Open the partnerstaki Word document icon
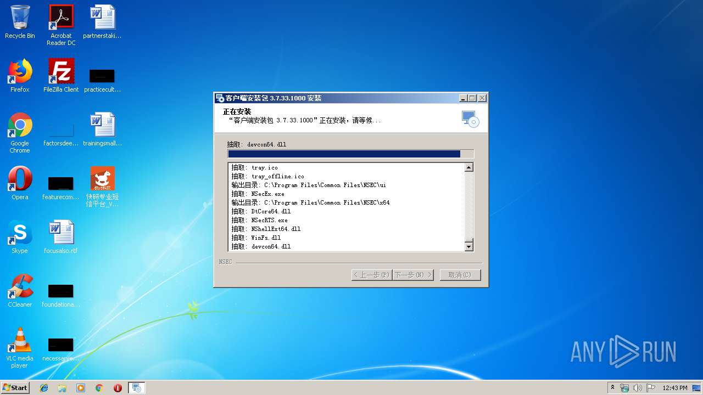 [102, 22]
